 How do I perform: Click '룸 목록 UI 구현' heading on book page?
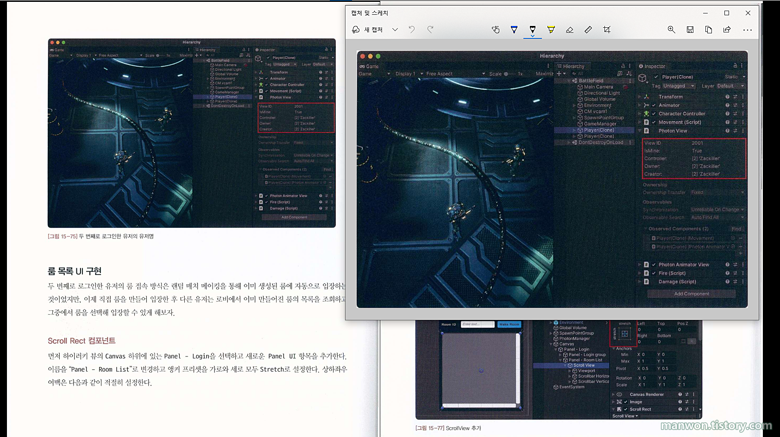(x=75, y=271)
